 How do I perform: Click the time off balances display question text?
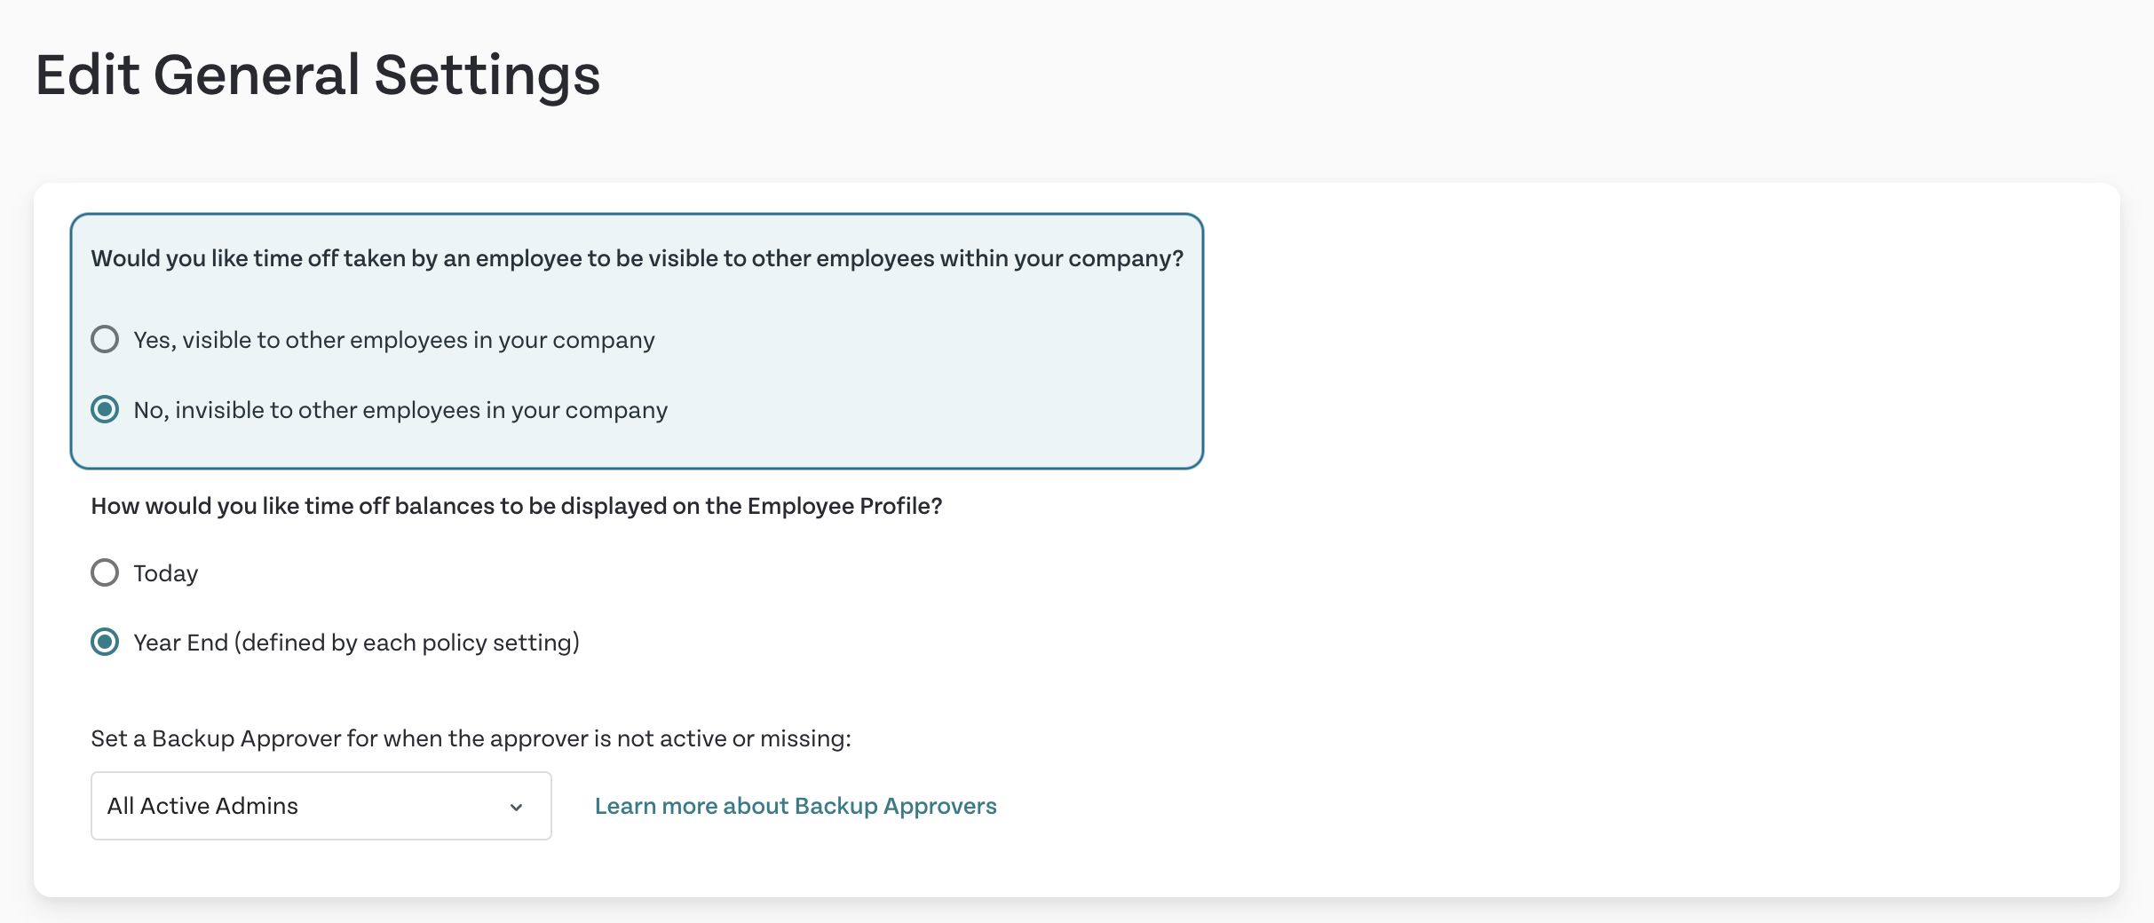[516, 506]
